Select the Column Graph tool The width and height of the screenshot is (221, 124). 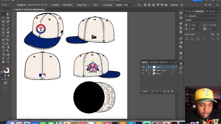8,54
